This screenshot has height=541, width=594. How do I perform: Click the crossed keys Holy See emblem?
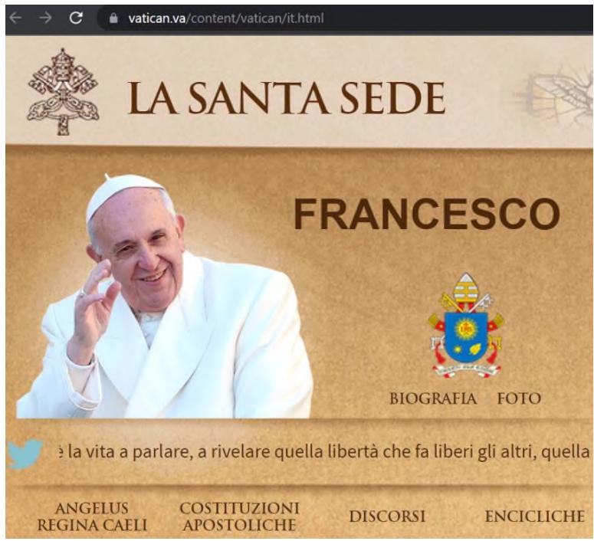tap(63, 93)
